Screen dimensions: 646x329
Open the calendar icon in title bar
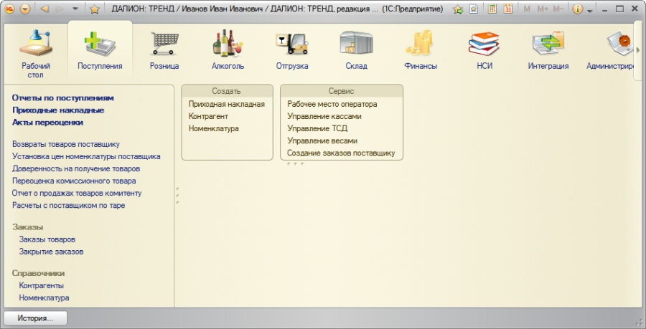pyautogui.click(x=508, y=9)
